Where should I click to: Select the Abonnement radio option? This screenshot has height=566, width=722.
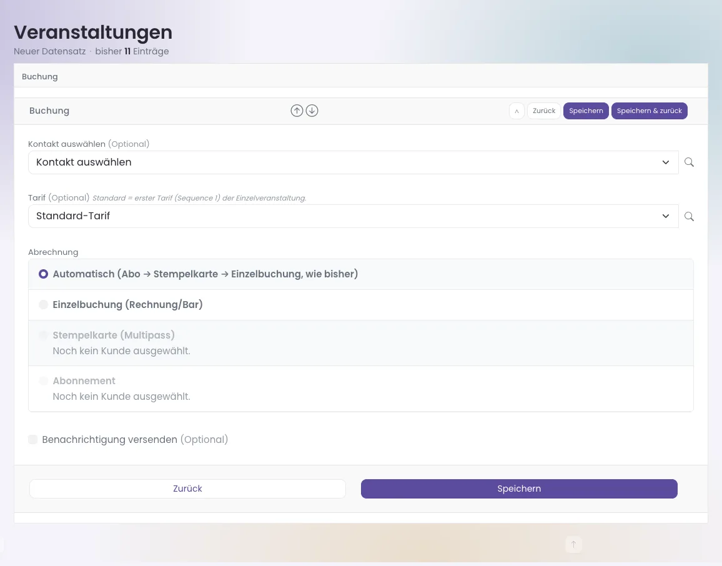[x=43, y=381]
